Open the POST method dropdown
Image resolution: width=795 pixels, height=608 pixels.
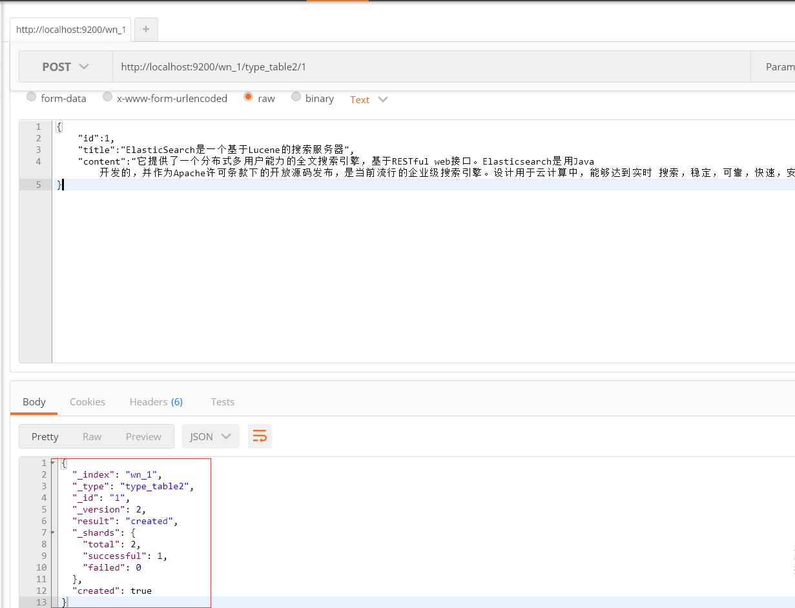tap(66, 66)
